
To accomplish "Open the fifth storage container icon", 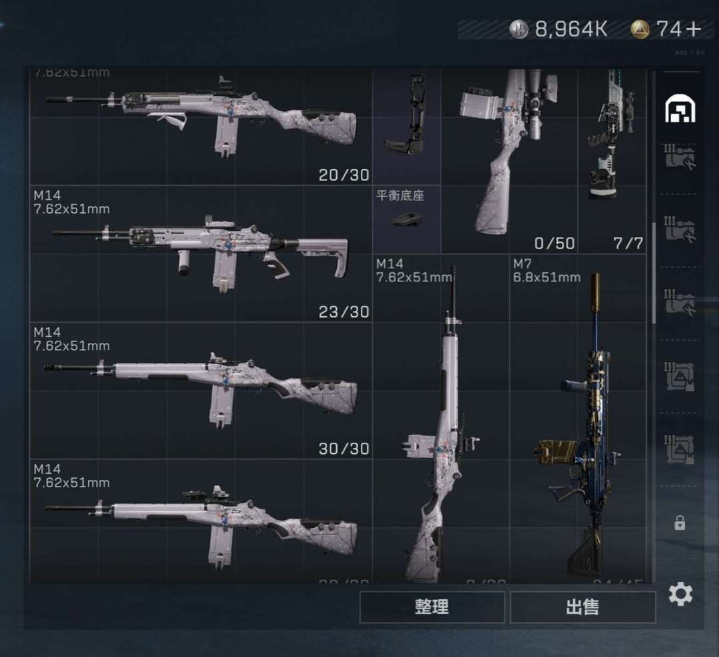I will click(680, 449).
